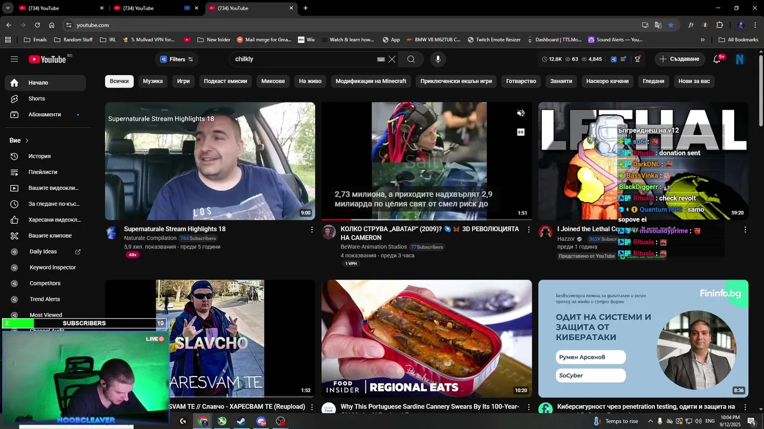Screen dimensions: 764x429
Task: Toggle captions on the Avatar video preview
Action: point(520,132)
